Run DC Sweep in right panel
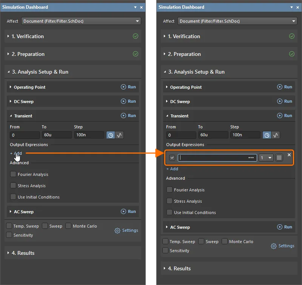 (285, 101)
